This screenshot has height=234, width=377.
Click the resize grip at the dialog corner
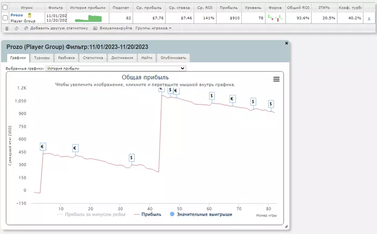(x=286, y=226)
